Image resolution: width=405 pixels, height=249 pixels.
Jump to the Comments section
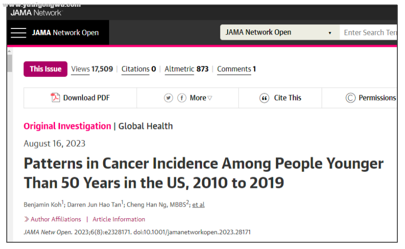(x=236, y=69)
